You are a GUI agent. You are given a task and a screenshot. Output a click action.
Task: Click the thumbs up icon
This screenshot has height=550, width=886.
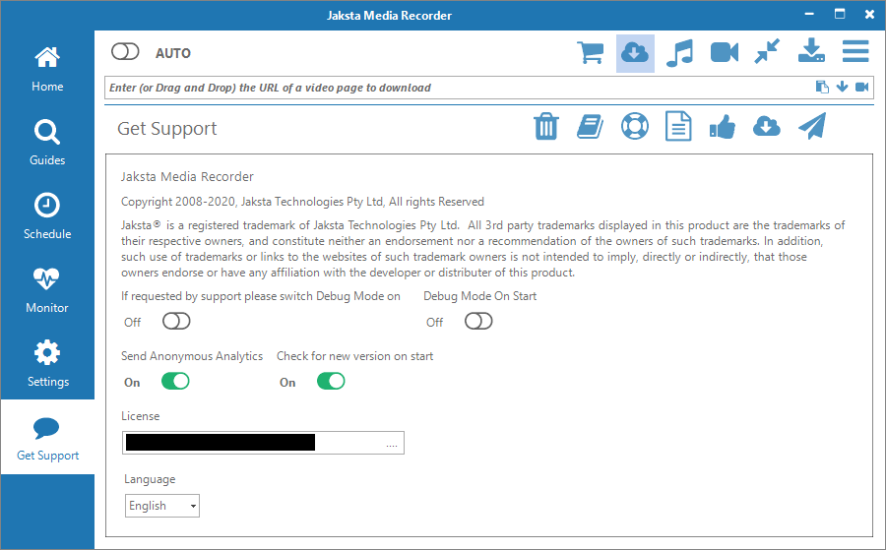[x=723, y=127]
